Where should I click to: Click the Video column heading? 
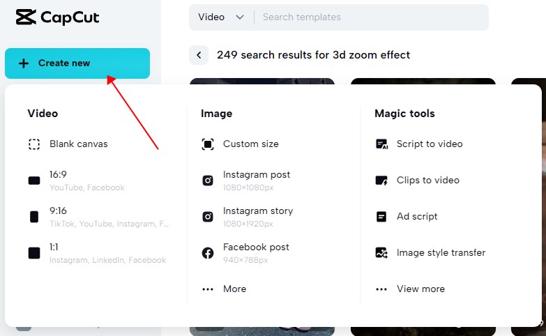pyautogui.click(x=43, y=114)
